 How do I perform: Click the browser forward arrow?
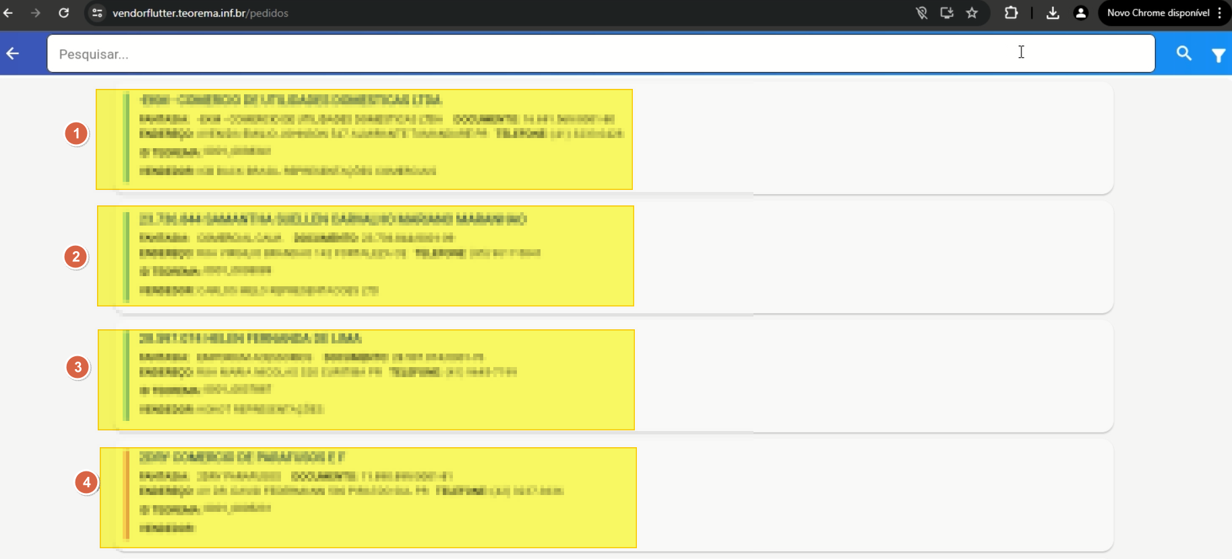[36, 13]
